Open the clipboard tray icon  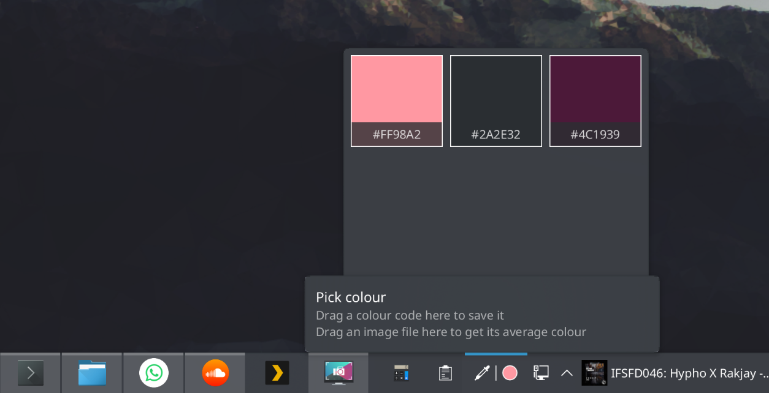click(445, 373)
